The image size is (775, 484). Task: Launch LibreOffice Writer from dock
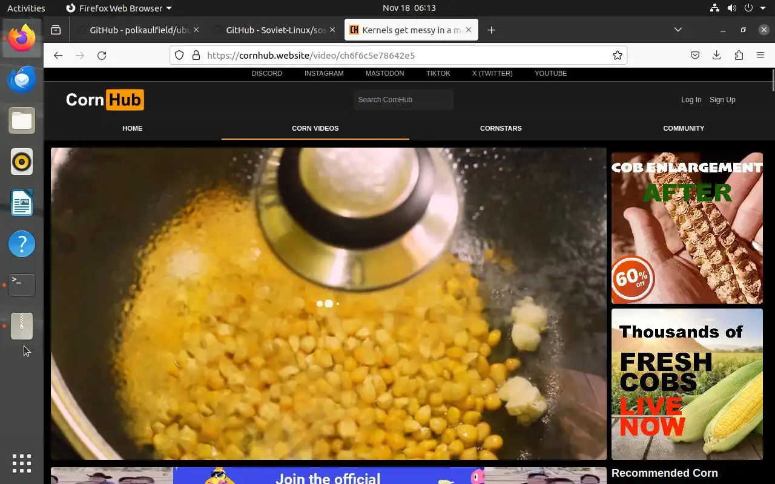click(22, 203)
